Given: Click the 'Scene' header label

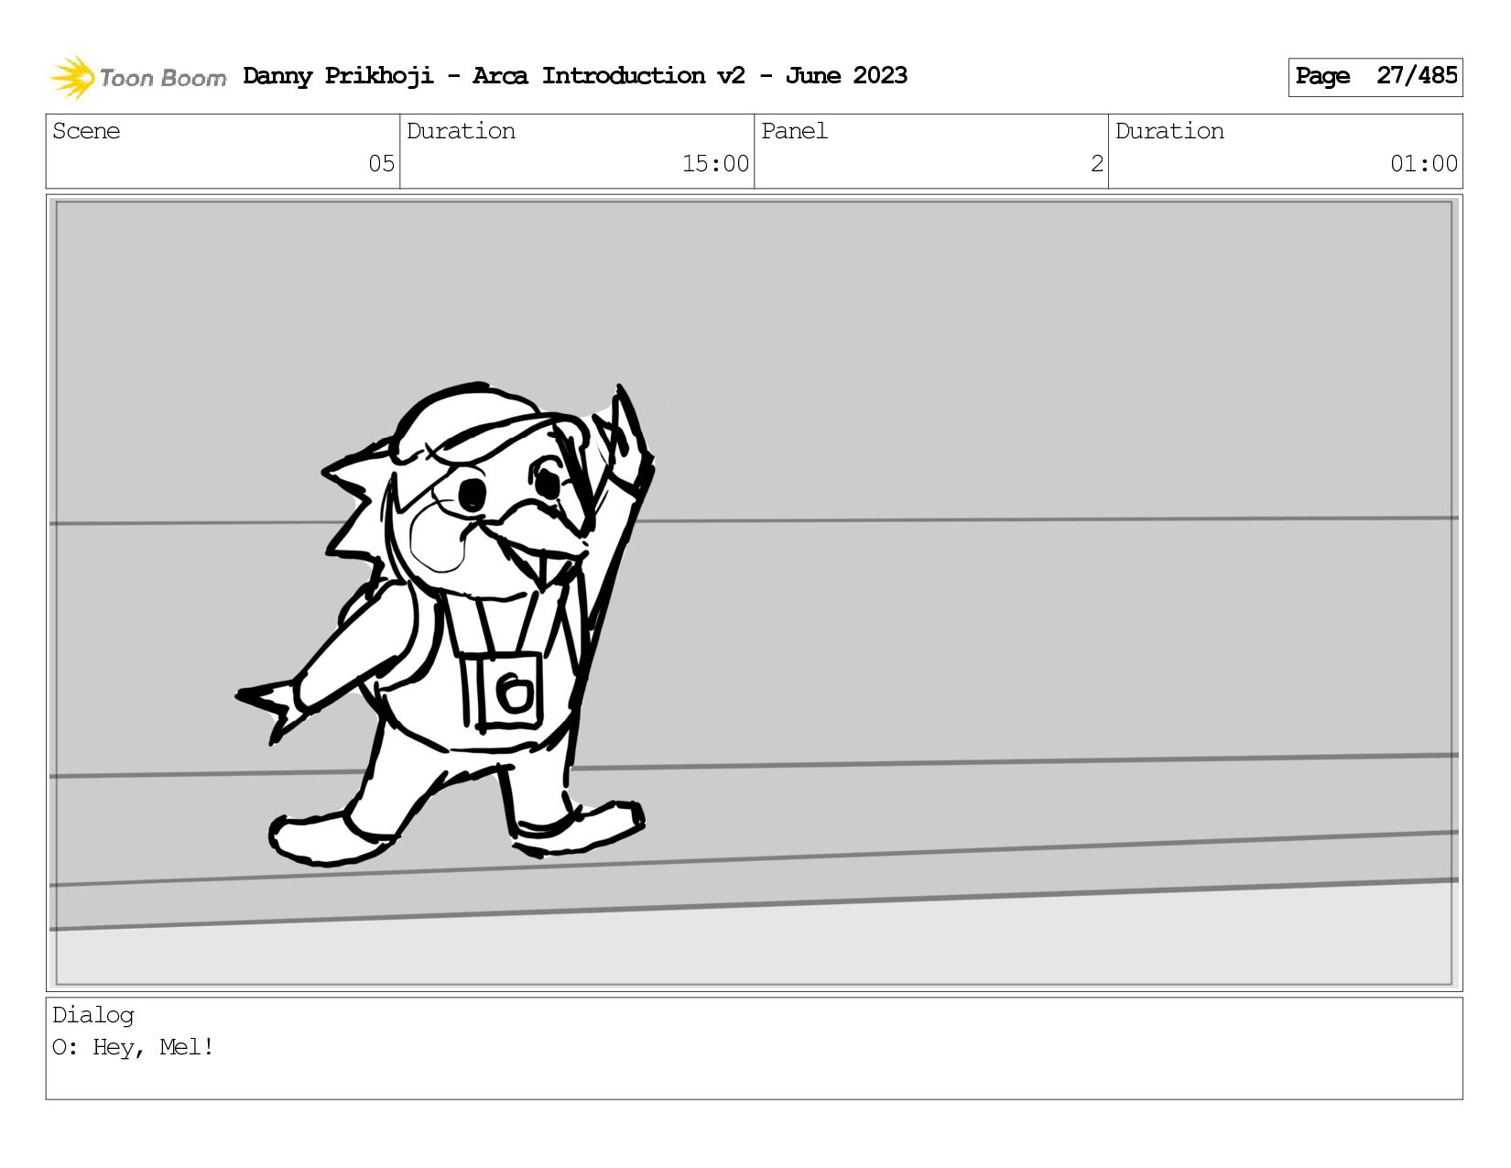Looking at the screenshot, I should click(86, 131).
